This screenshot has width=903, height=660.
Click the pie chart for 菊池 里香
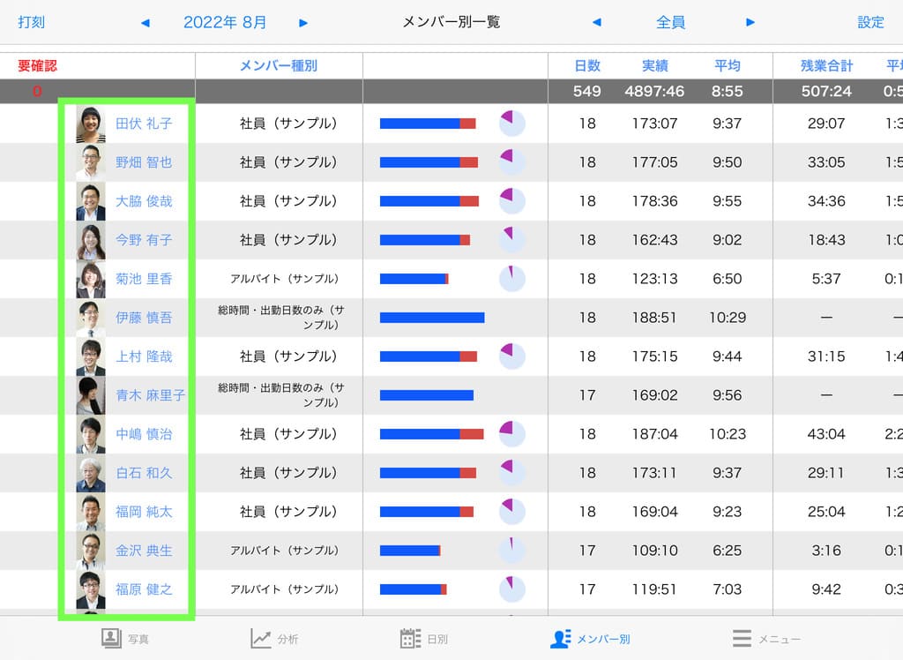coord(511,279)
